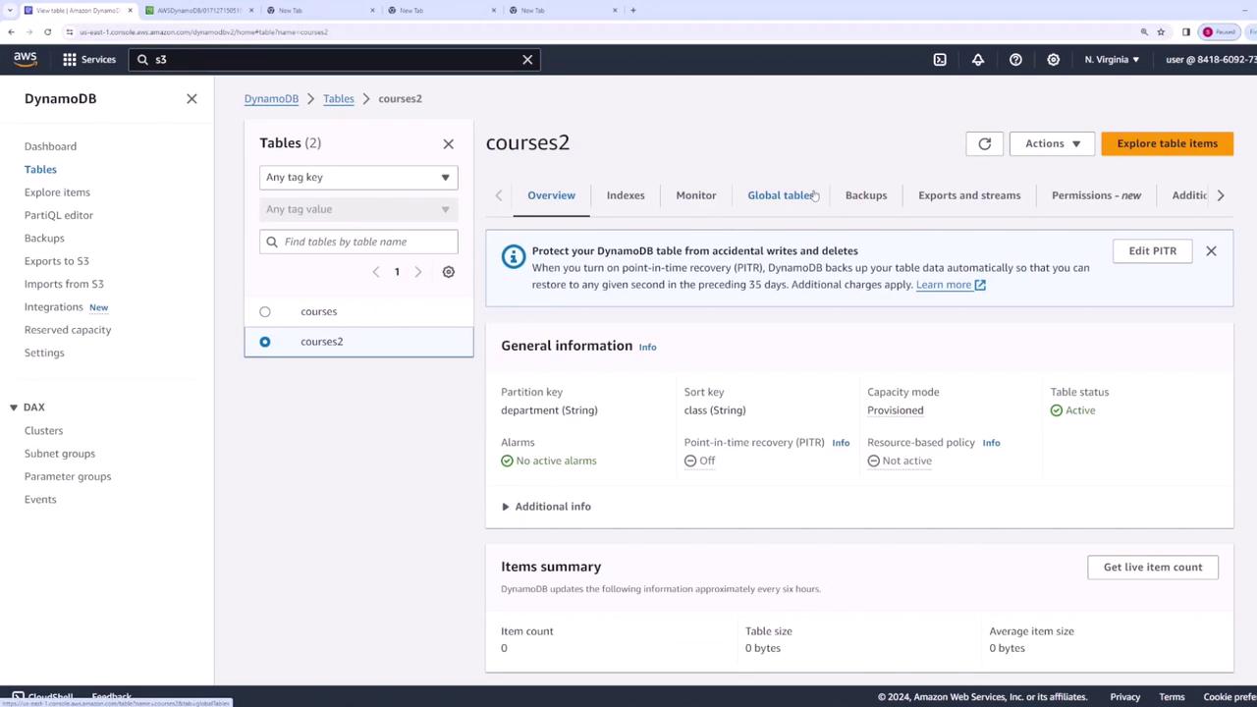This screenshot has height=707, width=1257.
Task: Open table list preferences gear
Action: point(448,272)
